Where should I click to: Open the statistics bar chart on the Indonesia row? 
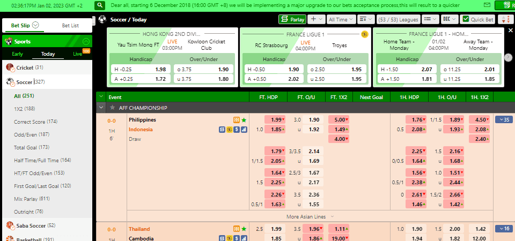click(x=244, y=130)
